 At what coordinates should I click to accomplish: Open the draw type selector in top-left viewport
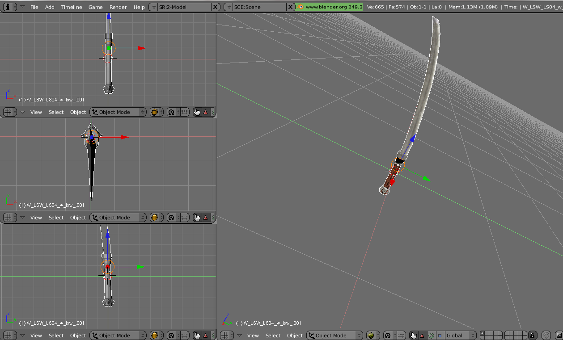pos(154,112)
